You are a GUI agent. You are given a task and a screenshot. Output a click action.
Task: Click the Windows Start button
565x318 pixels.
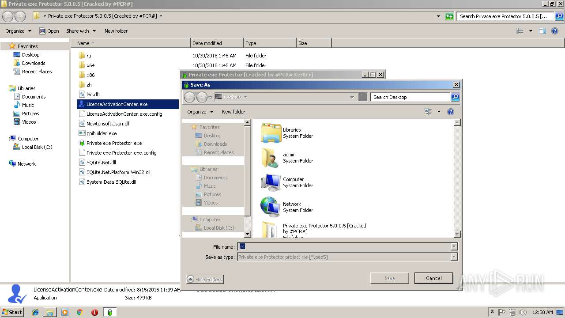pos(12,312)
